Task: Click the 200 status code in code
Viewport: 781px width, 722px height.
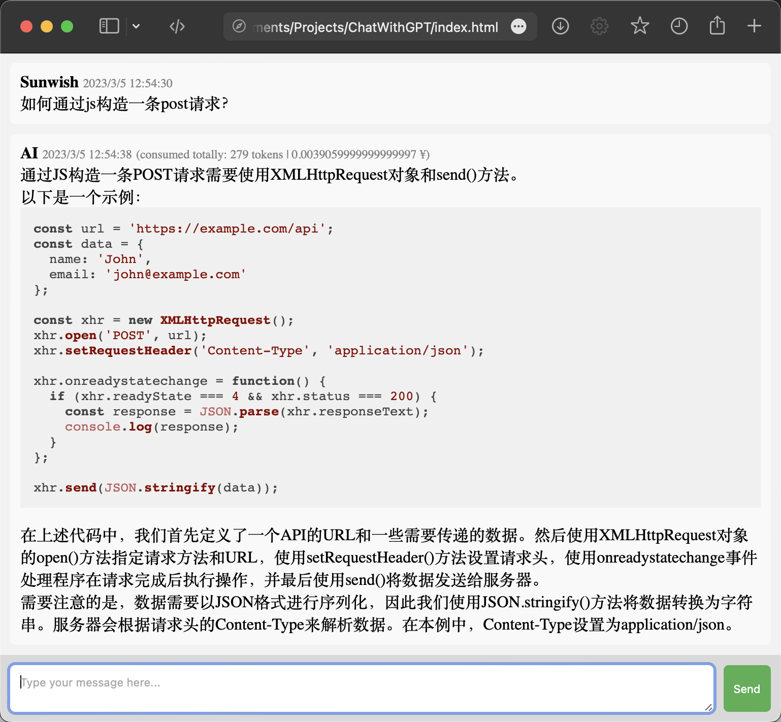Action: tap(402, 396)
